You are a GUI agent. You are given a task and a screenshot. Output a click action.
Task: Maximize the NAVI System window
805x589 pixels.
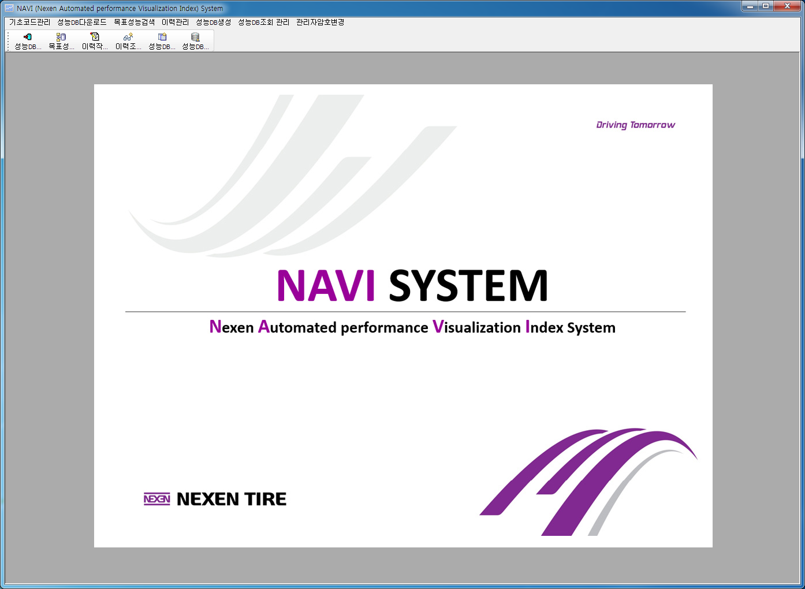(766, 6)
